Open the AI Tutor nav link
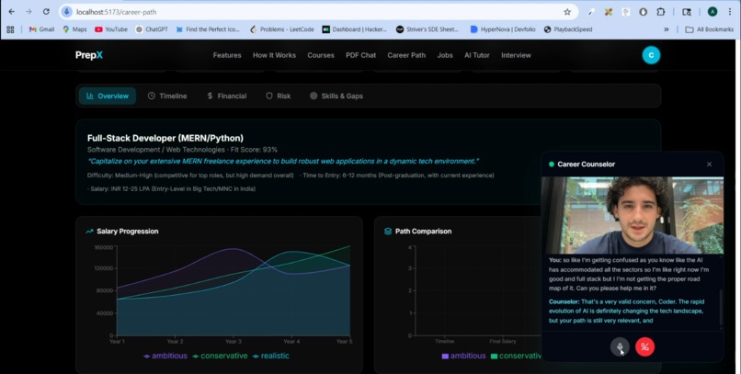The height and width of the screenshot is (374, 741). click(477, 55)
